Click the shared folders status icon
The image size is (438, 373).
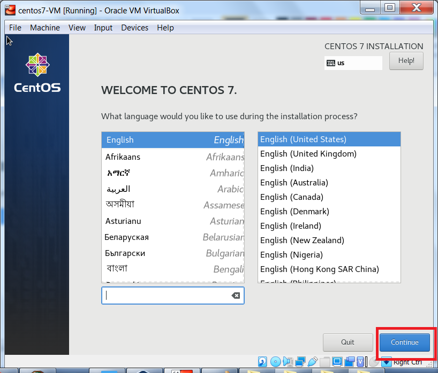[x=325, y=362]
